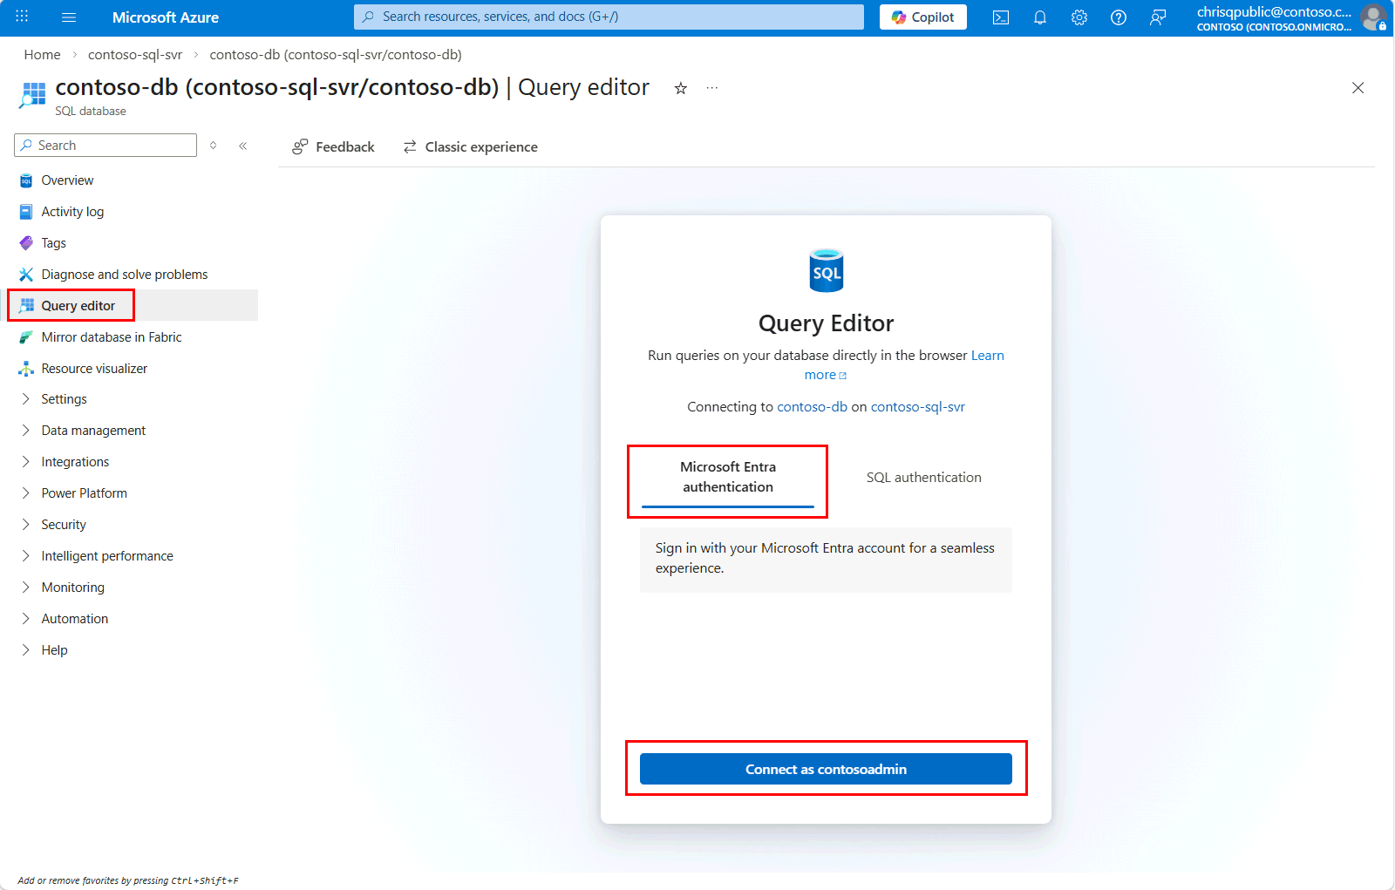Favorite this page with the star icon

(x=681, y=88)
